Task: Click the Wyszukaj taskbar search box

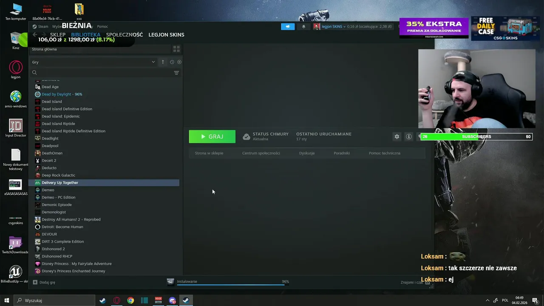Action: [x=54, y=300]
